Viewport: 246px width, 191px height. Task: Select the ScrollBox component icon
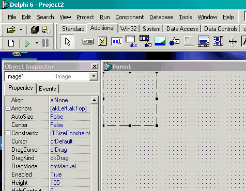tap(204, 41)
